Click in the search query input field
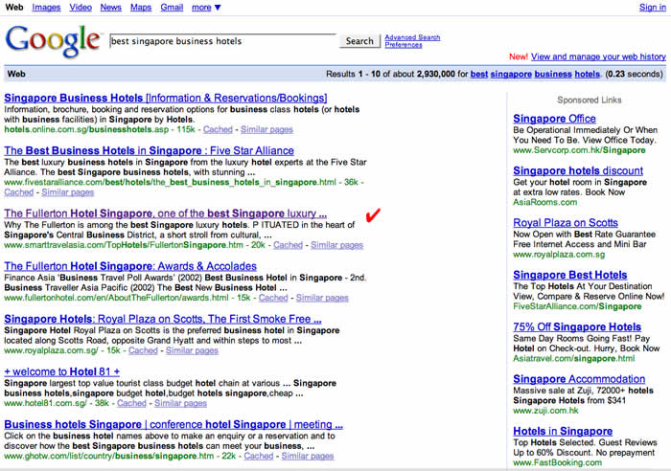This screenshot has width=671, height=471. click(x=220, y=41)
